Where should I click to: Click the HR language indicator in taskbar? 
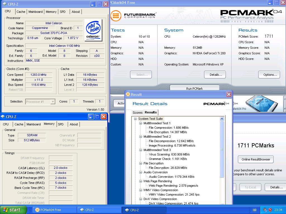coord(254,210)
